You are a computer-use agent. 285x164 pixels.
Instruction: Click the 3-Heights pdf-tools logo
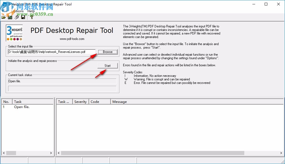[x=14, y=30]
